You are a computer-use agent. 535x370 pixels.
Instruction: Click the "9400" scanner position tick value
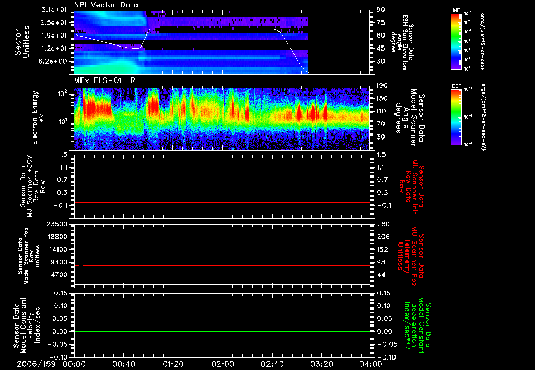tap(60, 262)
